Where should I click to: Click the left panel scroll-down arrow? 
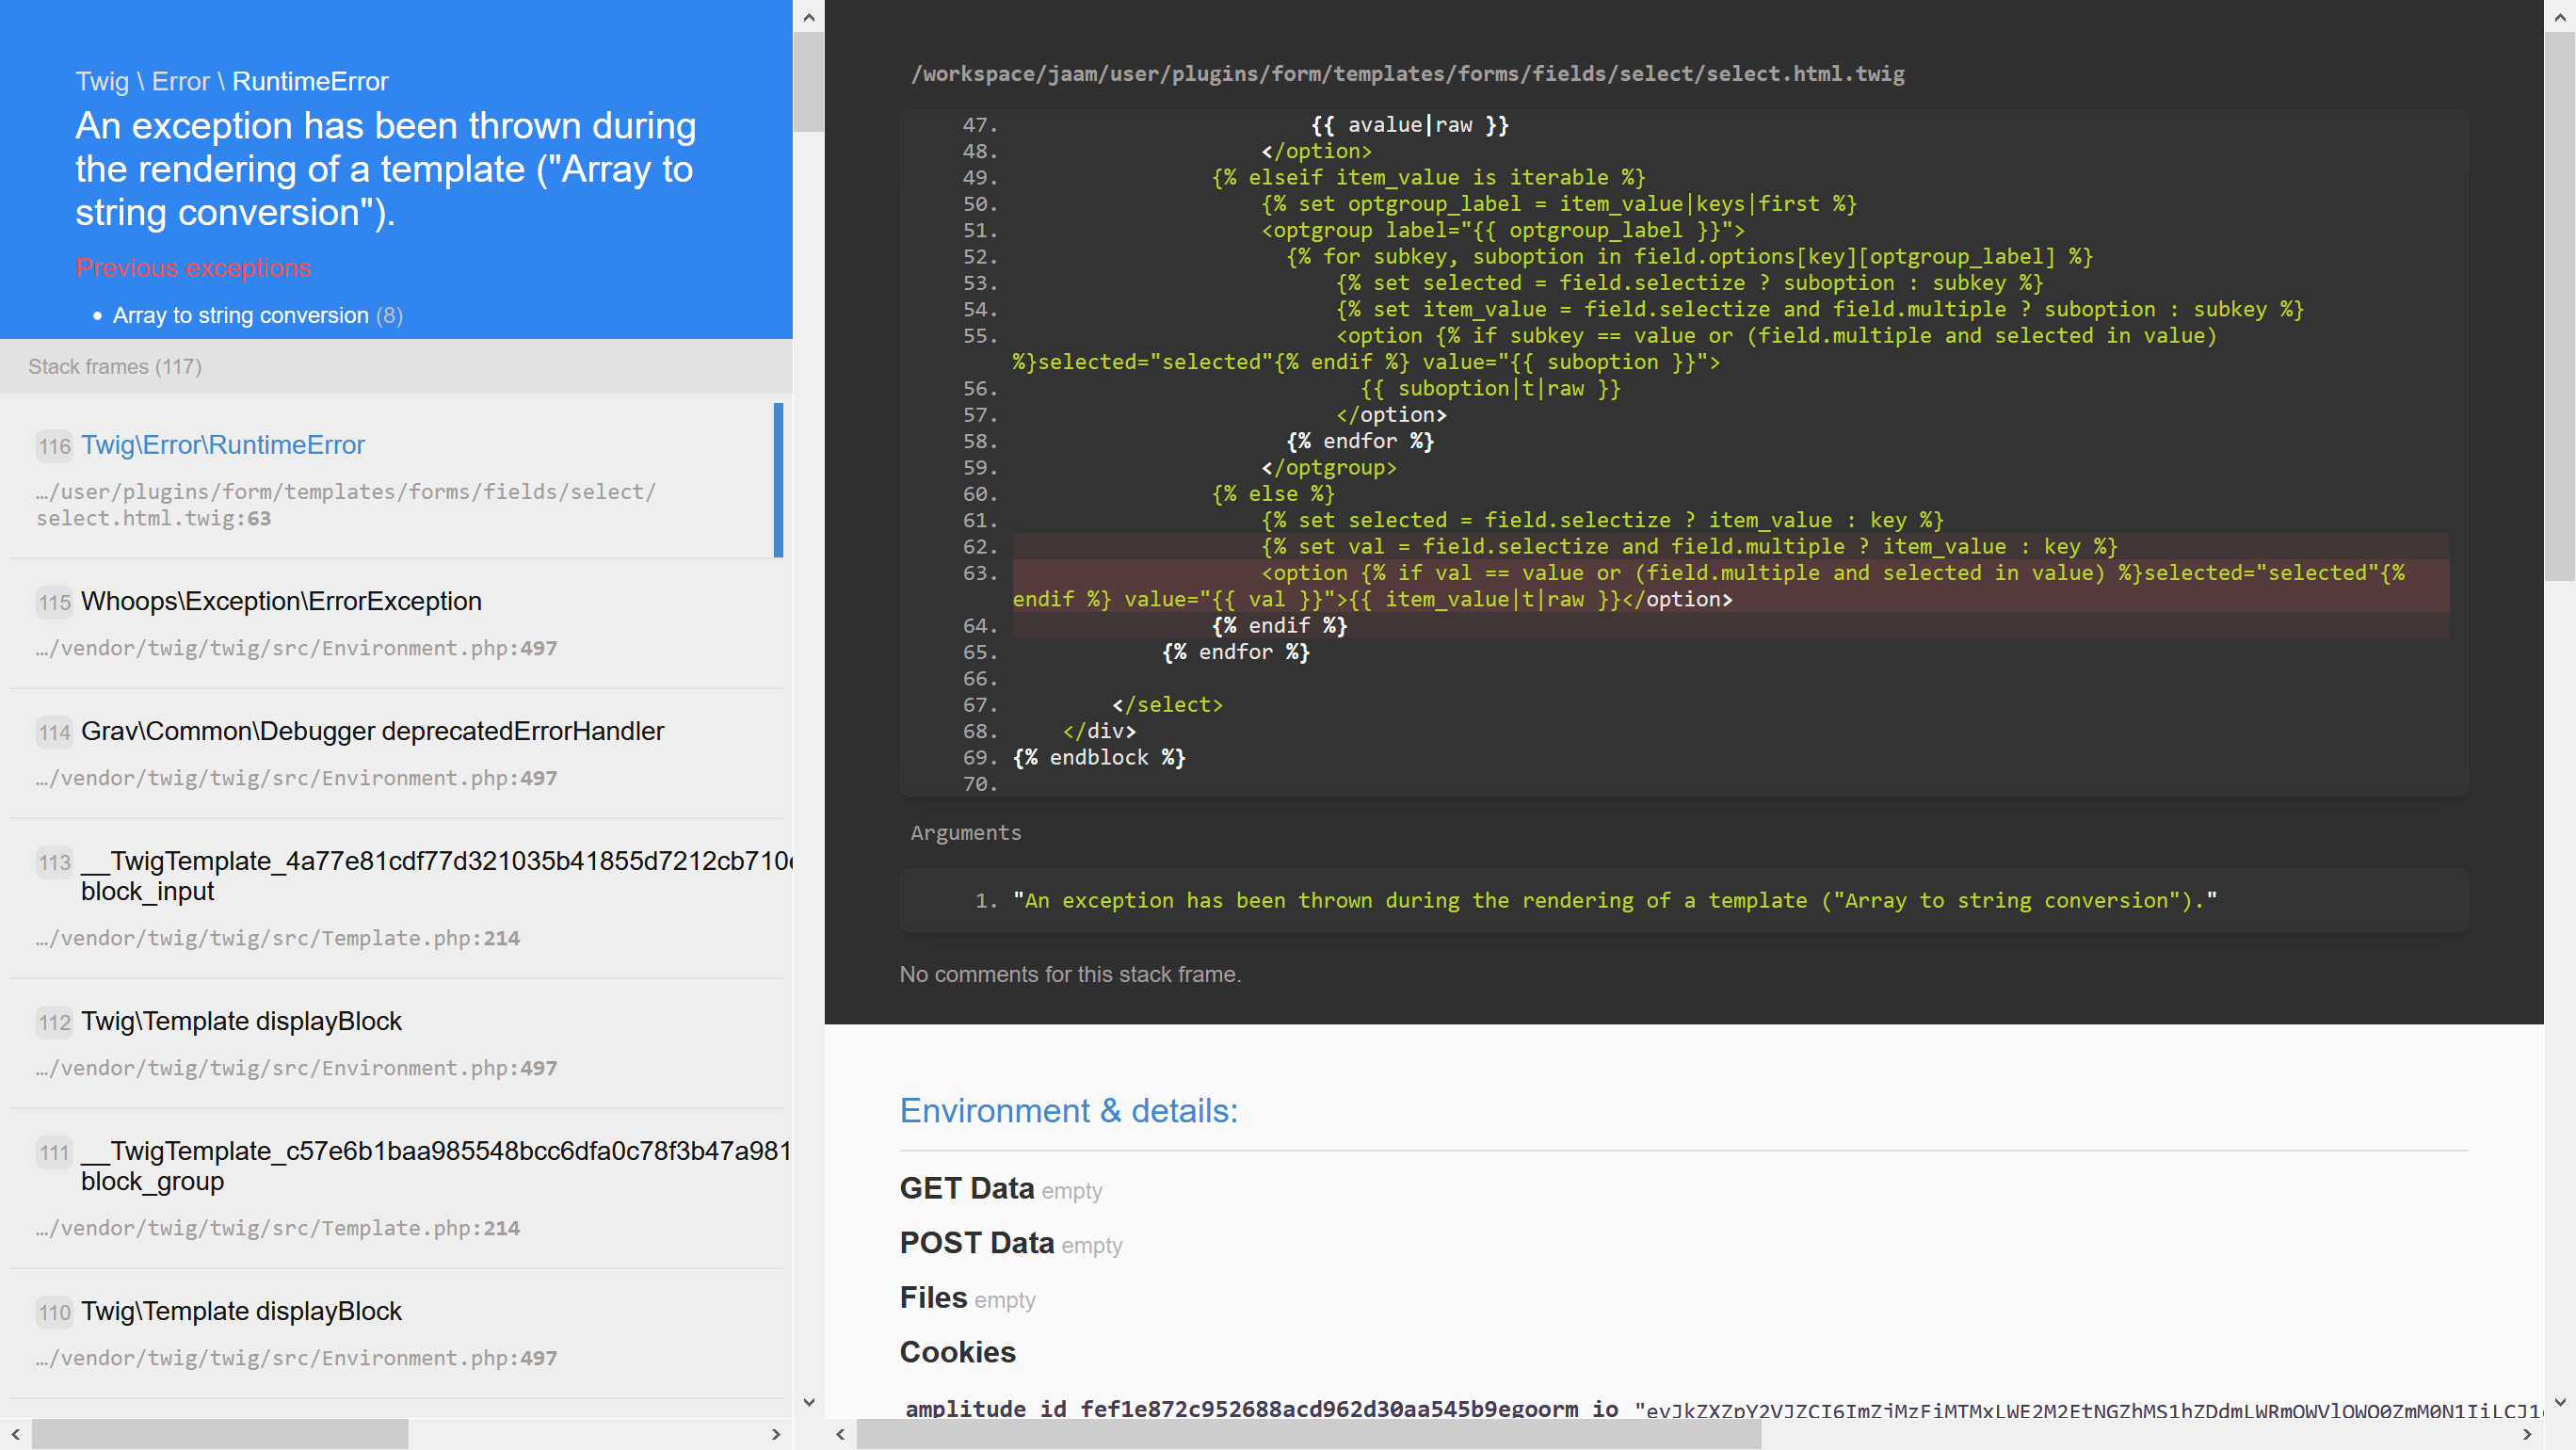[x=808, y=1403]
